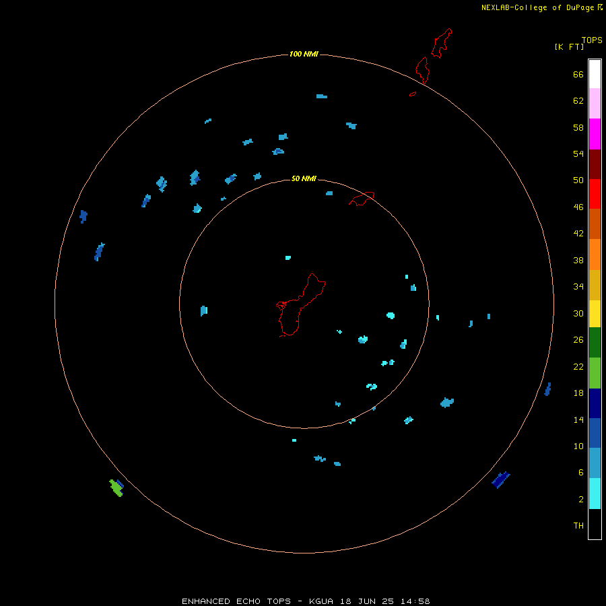Click the black TH legend band
606x606 pixels.
tap(595, 524)
